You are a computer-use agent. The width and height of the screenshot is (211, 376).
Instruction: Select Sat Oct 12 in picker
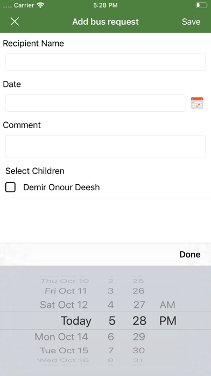(x=64, y=305)
